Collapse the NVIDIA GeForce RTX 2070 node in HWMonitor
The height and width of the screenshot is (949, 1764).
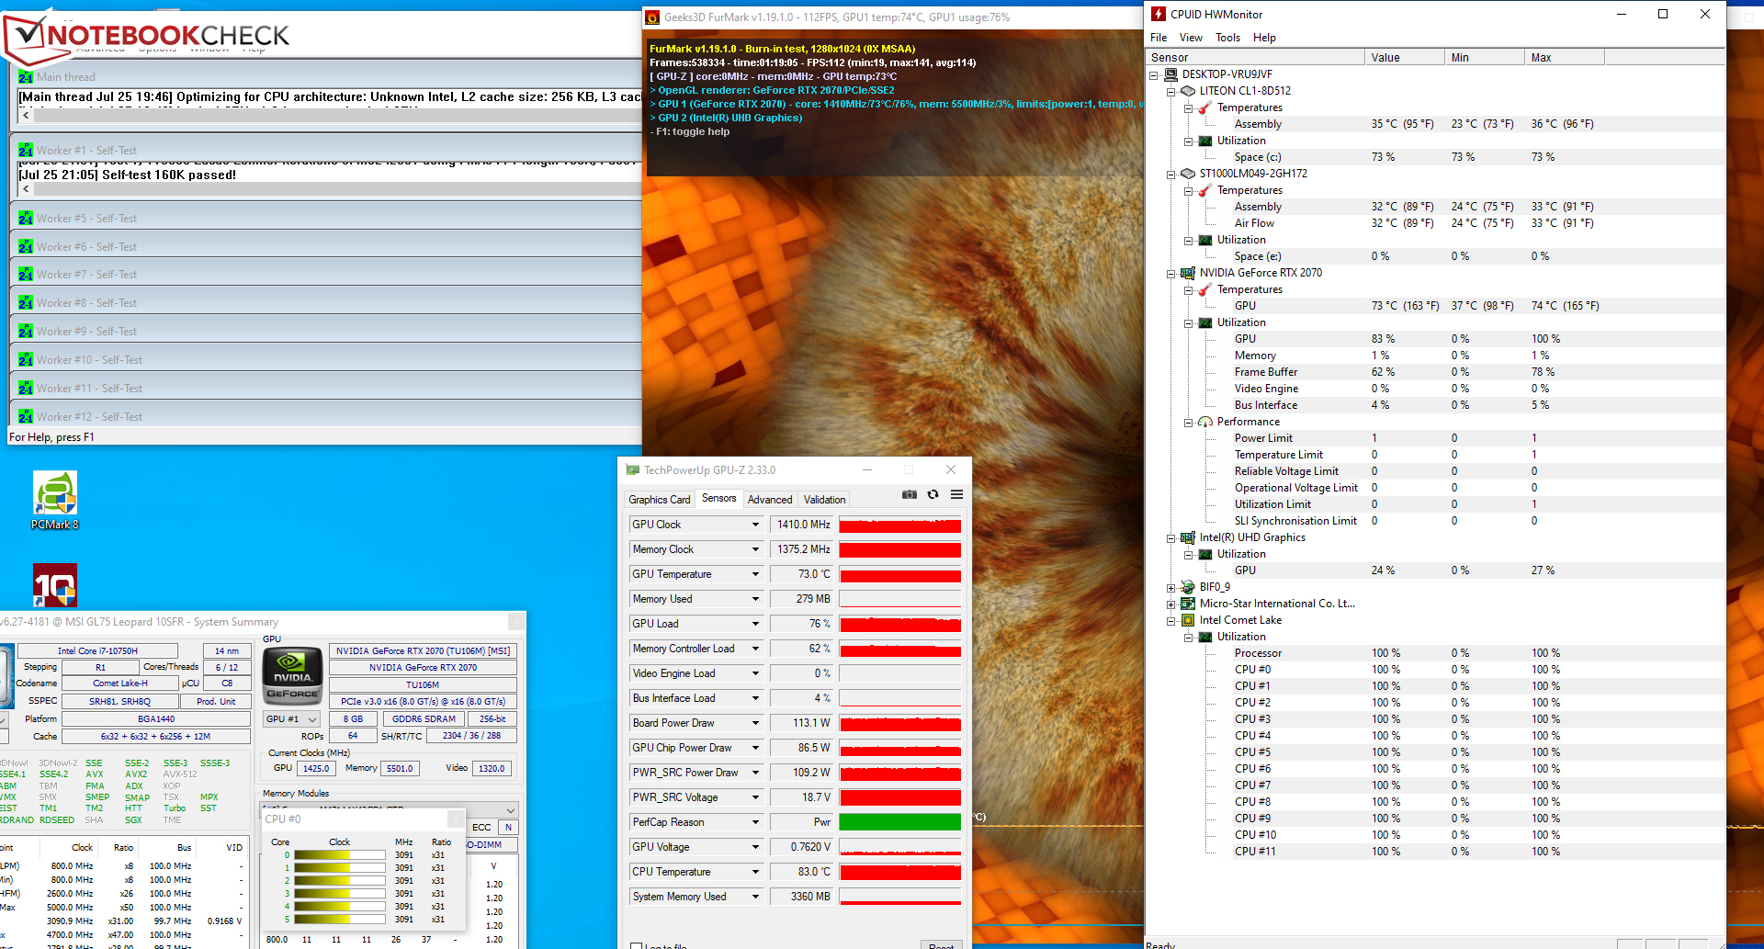tap(1171, 273)
